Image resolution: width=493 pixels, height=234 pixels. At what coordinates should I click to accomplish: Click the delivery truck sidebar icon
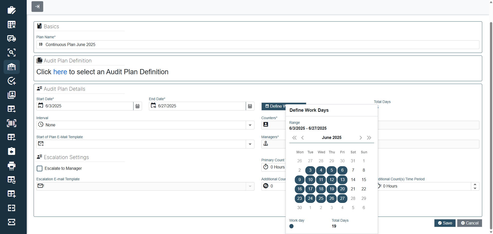point(12,39)
